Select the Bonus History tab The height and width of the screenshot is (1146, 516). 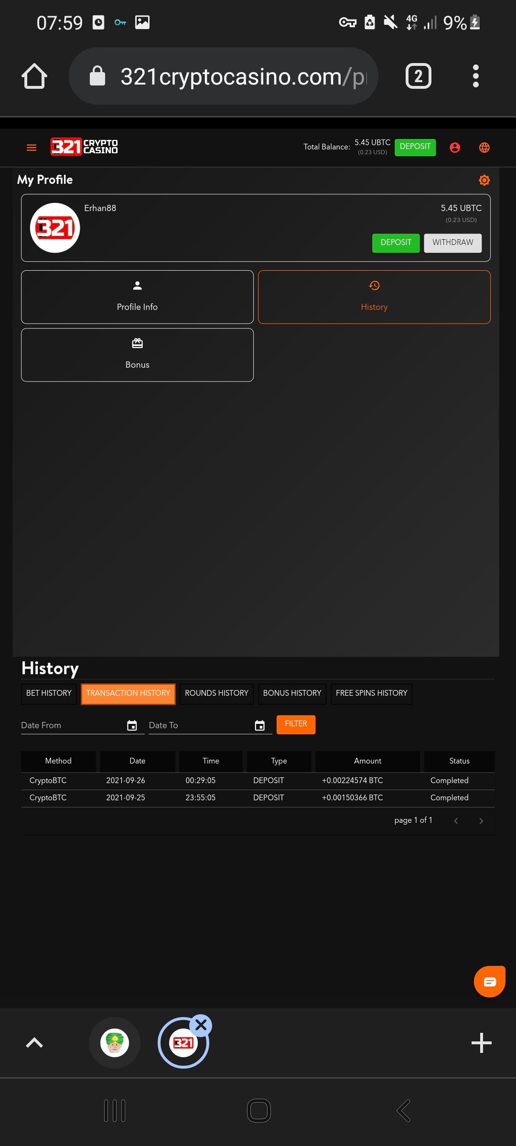pos(292,693)
